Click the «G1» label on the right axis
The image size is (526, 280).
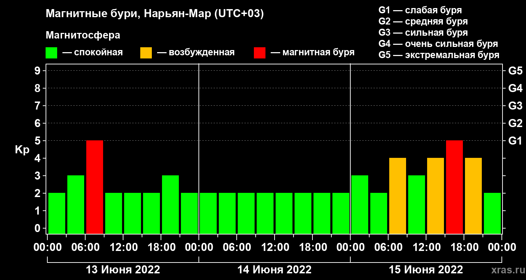tap(515, 141)
